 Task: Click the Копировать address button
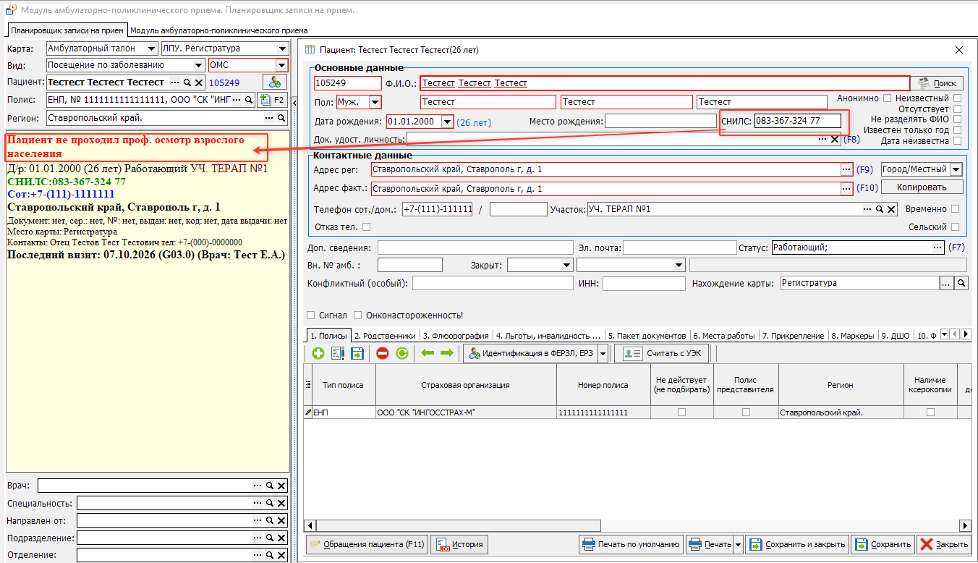point(922,187)
